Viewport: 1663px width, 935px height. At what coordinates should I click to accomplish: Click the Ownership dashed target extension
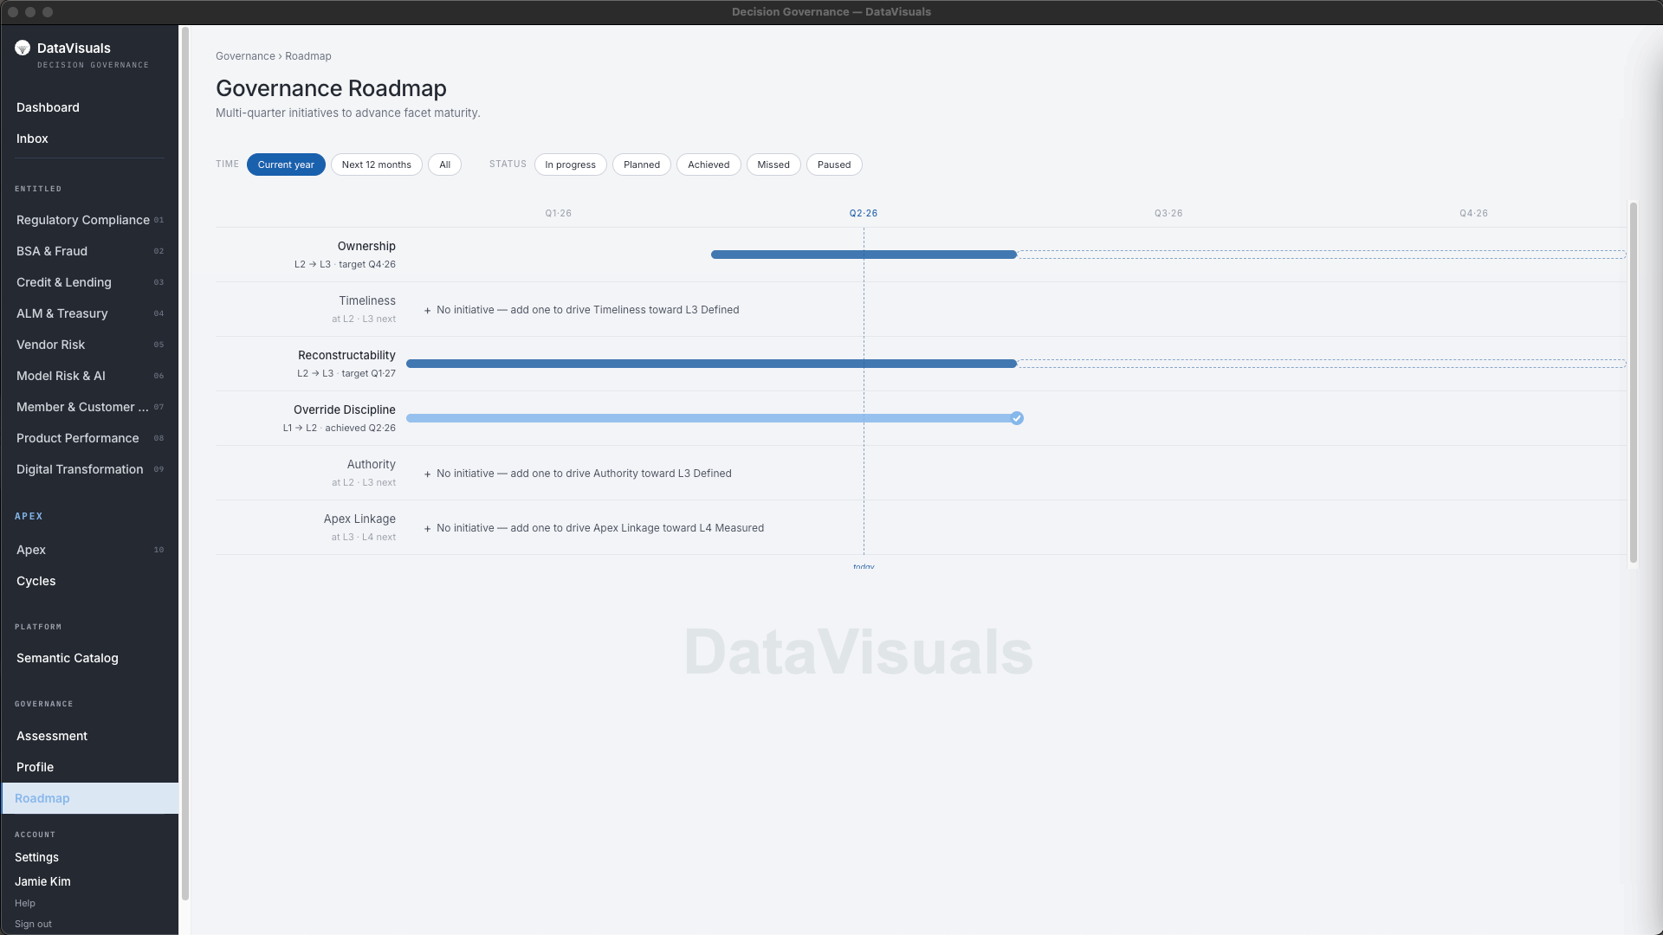pyautogui.click(x=1322, y=255)
